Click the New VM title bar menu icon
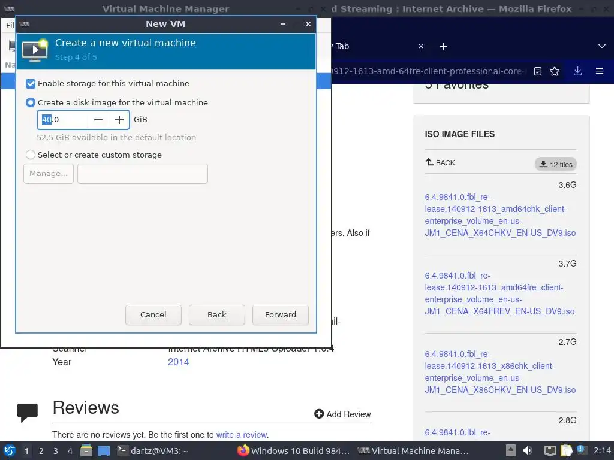The height and width of the screenshot is (460, 614). [24, 24]
